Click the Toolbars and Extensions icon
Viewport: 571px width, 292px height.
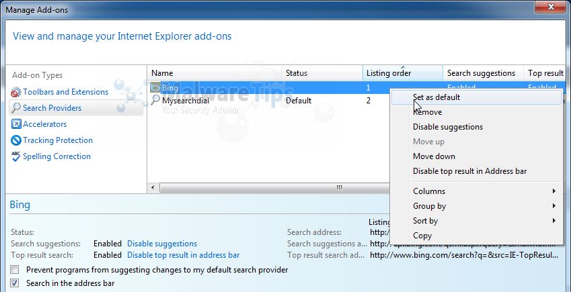click(x=16, y=93)
